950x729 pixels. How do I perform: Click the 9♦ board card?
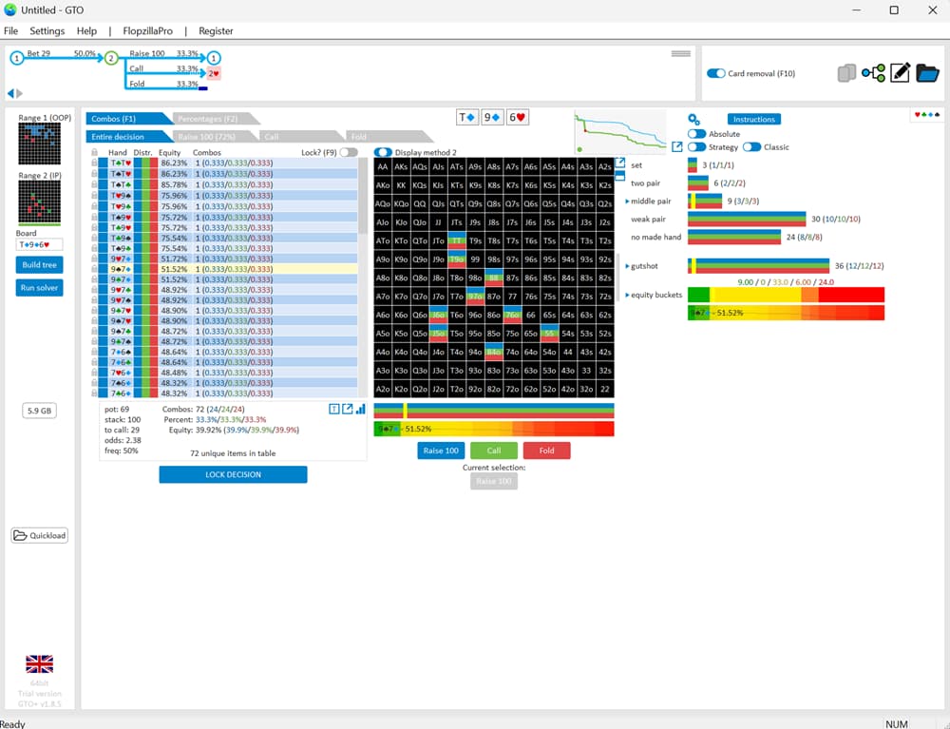point(492,118)
